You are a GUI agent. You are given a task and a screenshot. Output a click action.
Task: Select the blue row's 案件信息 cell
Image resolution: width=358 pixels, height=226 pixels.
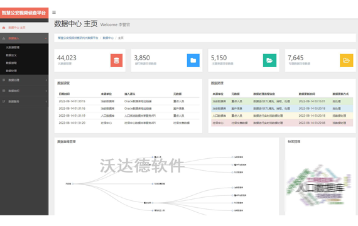pos(237,109)
